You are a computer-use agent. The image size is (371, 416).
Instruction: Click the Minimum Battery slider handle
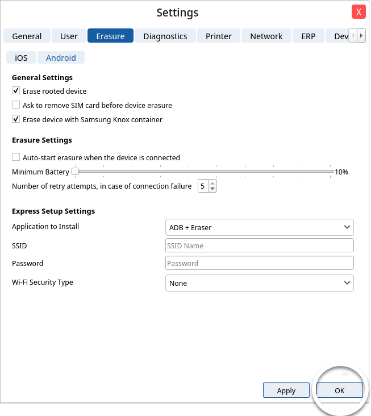[76, 172]
